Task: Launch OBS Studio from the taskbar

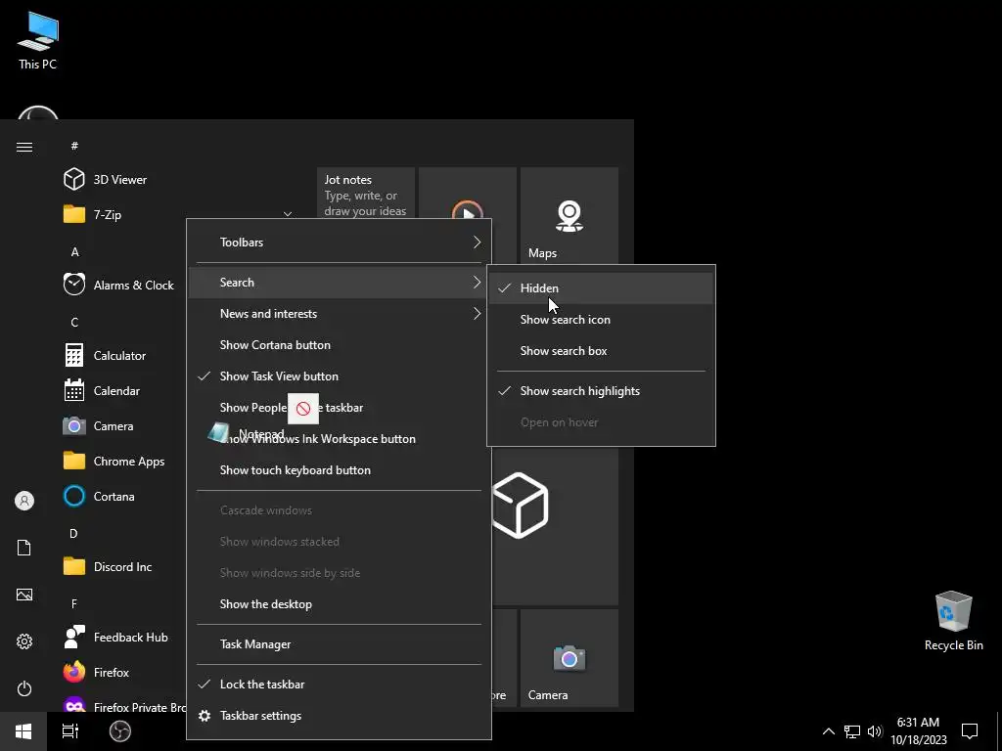Action: tap(120, 731)
